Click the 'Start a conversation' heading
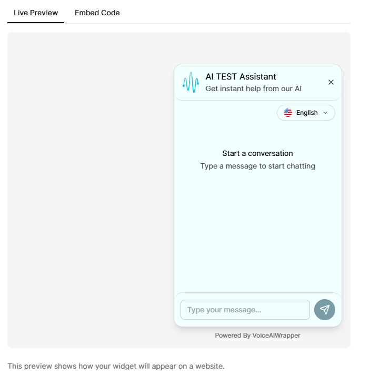The width and height of the screenshot is (370, 375). [257, 153]
